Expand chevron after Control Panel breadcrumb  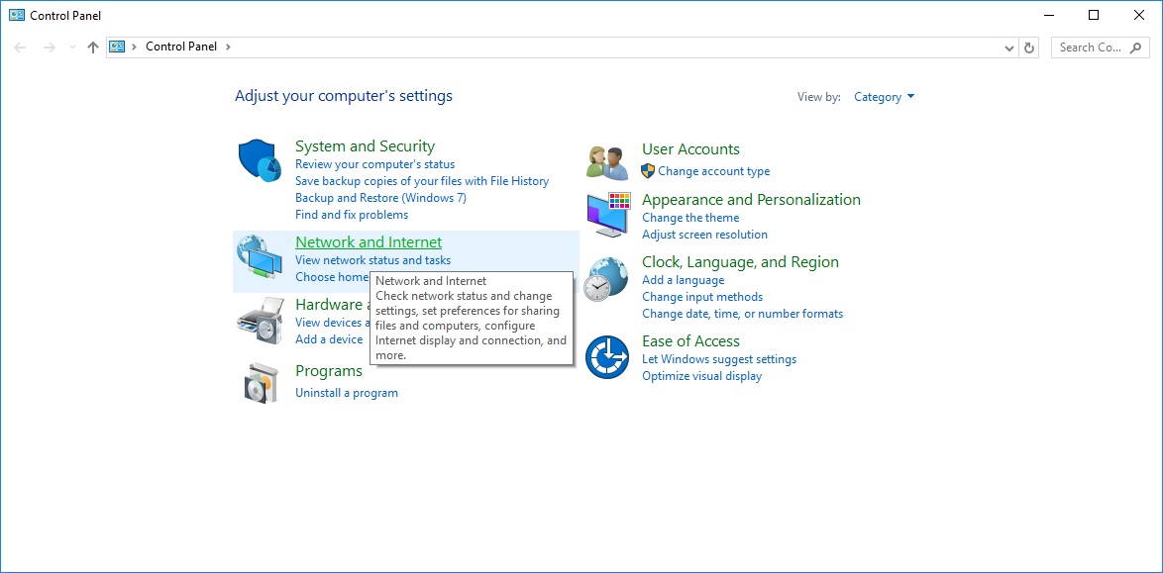click(x=228, y=47)
